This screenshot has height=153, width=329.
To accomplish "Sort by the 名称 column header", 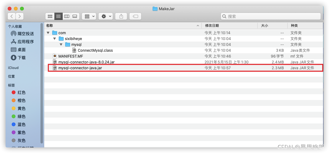I will 49,26.
